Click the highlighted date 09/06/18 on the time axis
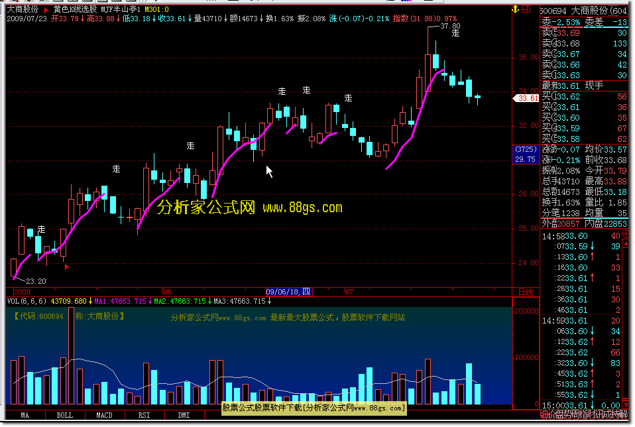The image size is (635, 427). [289, 292]
